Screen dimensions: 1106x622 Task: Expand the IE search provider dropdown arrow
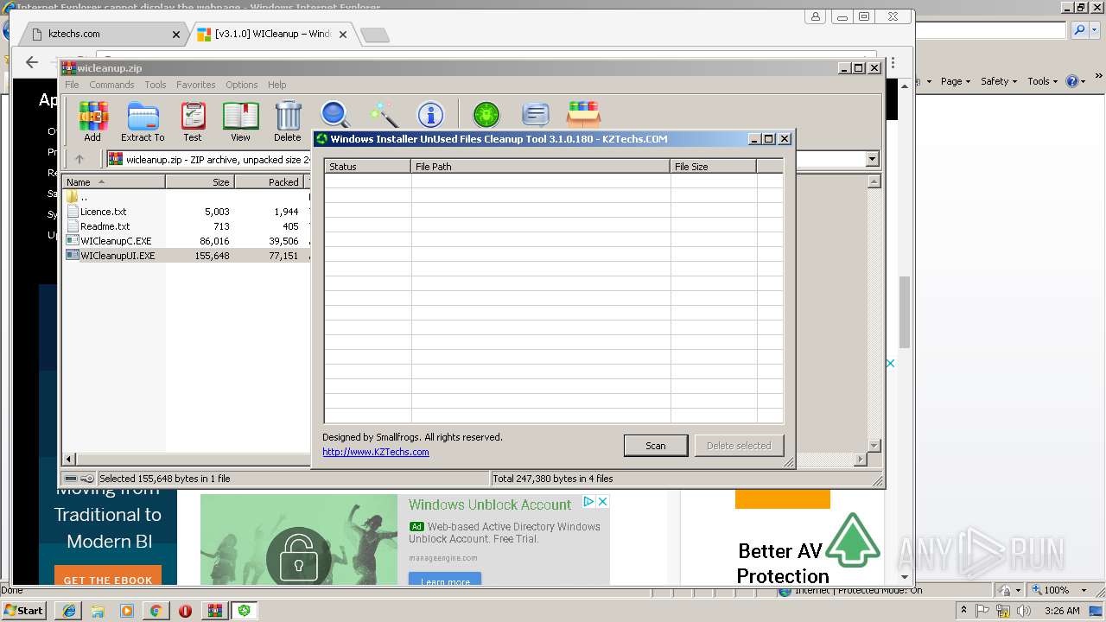click(1095, 30)
